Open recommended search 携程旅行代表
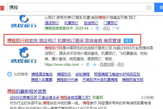This screenshot has width=163, height=109. pos(67,80)
